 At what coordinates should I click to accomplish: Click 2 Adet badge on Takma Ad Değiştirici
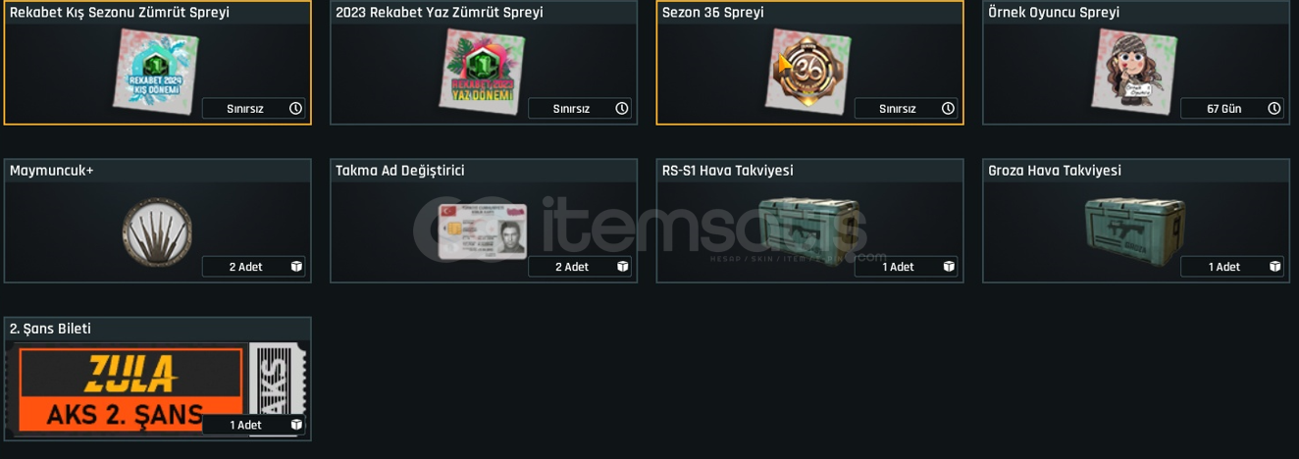tap(580, 267)
